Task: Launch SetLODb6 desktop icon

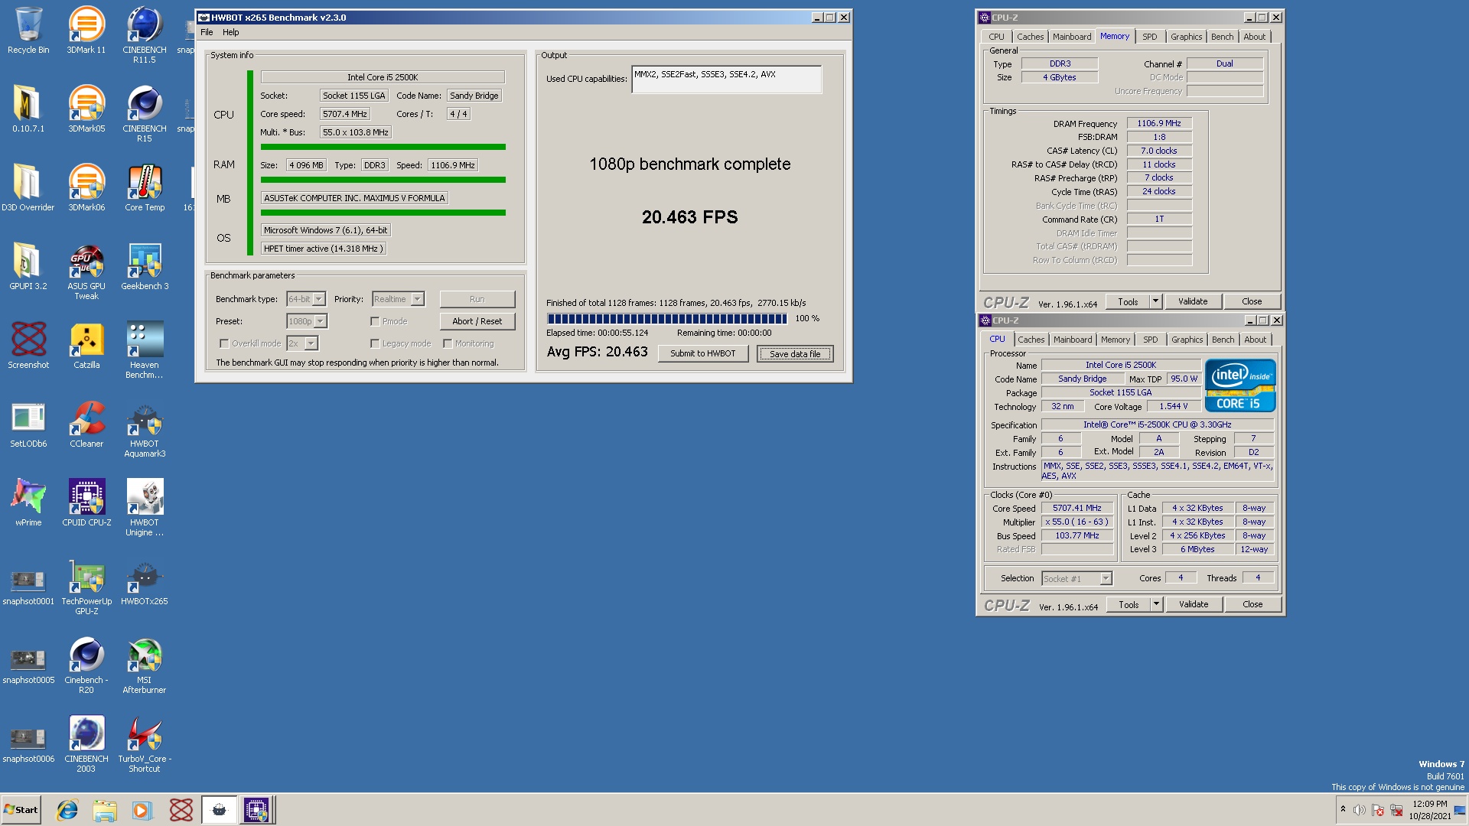Action: pos(28,424)
